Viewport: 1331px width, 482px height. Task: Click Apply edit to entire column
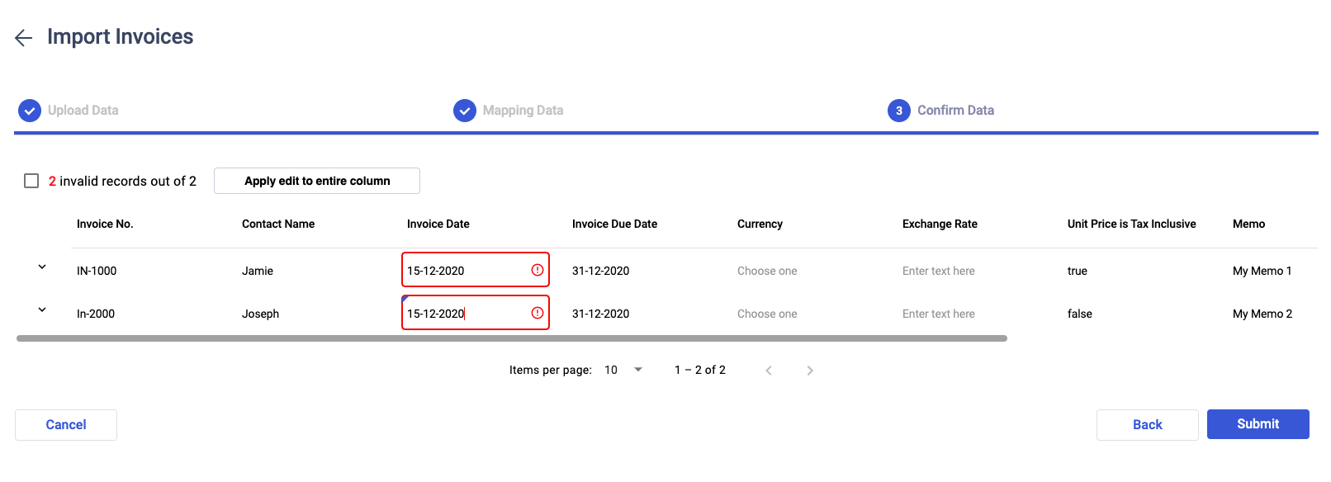point(317,181)
